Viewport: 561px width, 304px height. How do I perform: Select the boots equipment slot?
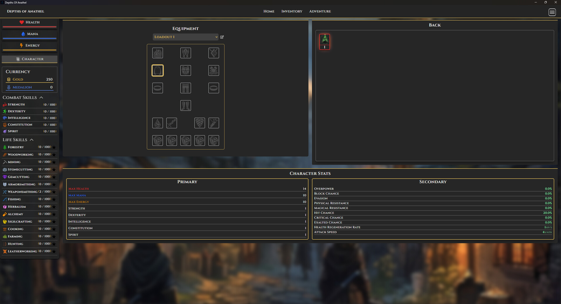pos(186,105)
